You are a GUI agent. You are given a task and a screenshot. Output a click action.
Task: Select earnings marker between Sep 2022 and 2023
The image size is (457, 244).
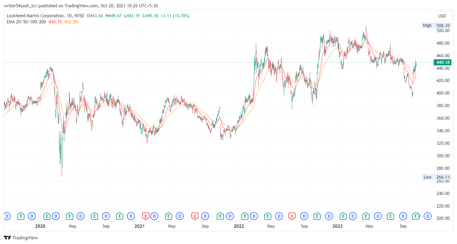[317, 216]
